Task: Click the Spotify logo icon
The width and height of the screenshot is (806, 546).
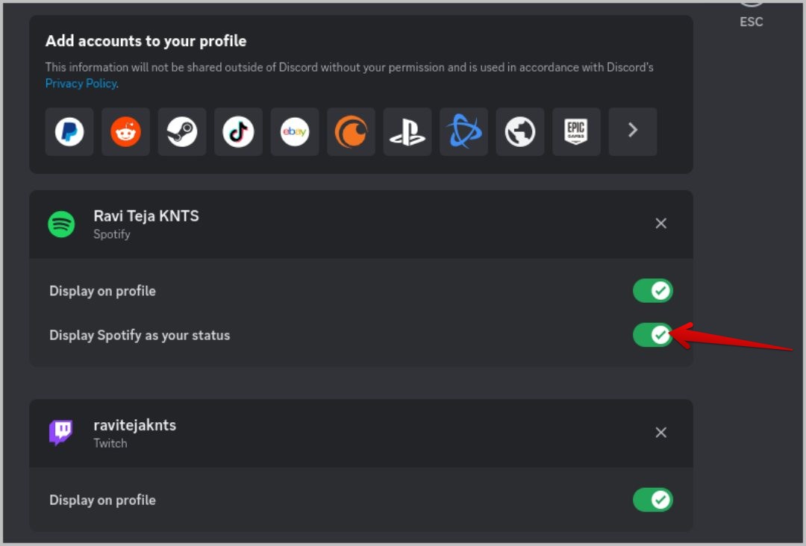Action: pyautogui.click(x=62, y=225)
